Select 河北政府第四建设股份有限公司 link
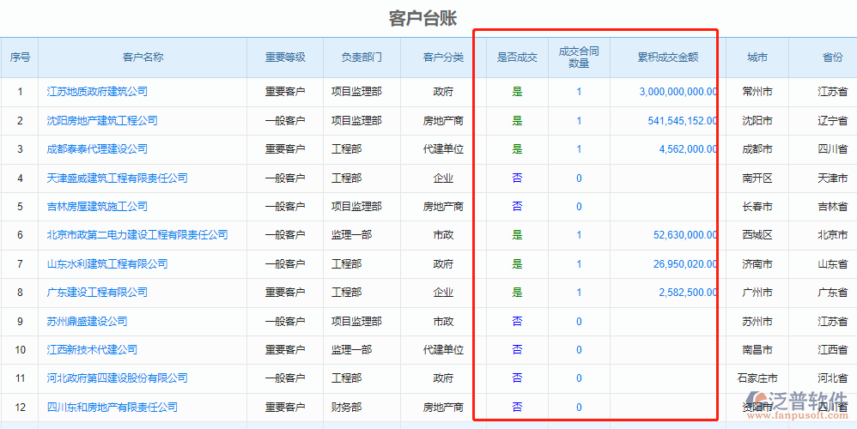 click(x=117, y=378)
